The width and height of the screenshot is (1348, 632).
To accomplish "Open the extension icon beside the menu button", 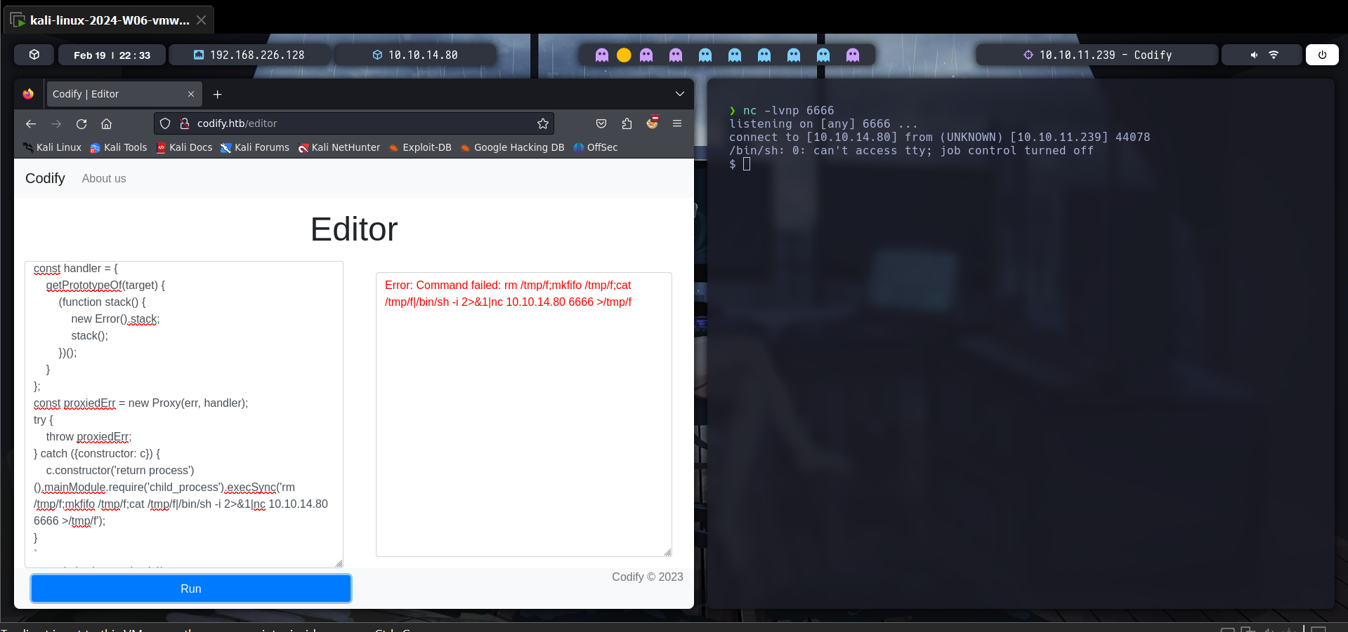I will 653,123.
